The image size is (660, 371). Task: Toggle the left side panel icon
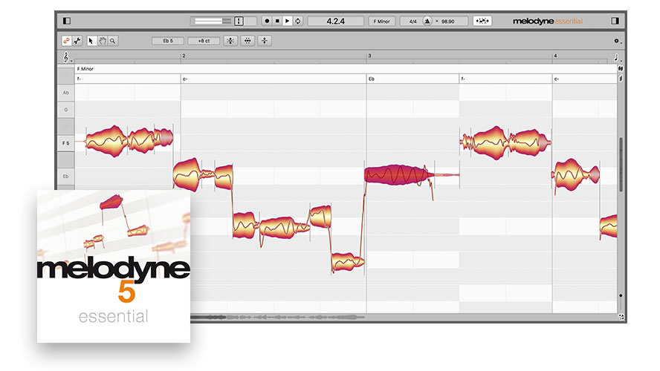click(x=66, y=21)
